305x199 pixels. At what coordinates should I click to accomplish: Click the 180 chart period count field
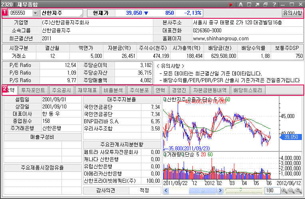pos(272,191)
